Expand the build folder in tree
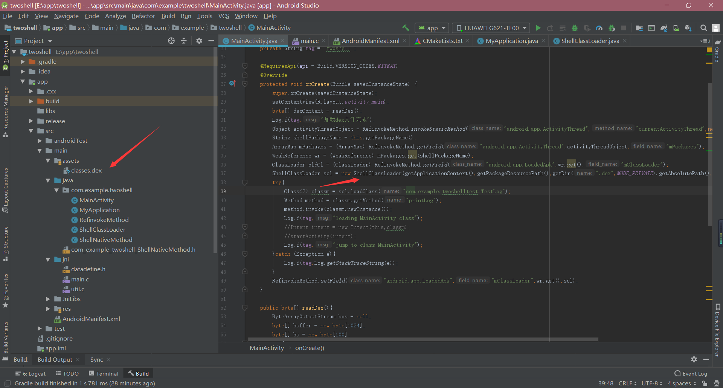Screen dimensions: 723x388 pyautogui.click(x=31, y=101)
